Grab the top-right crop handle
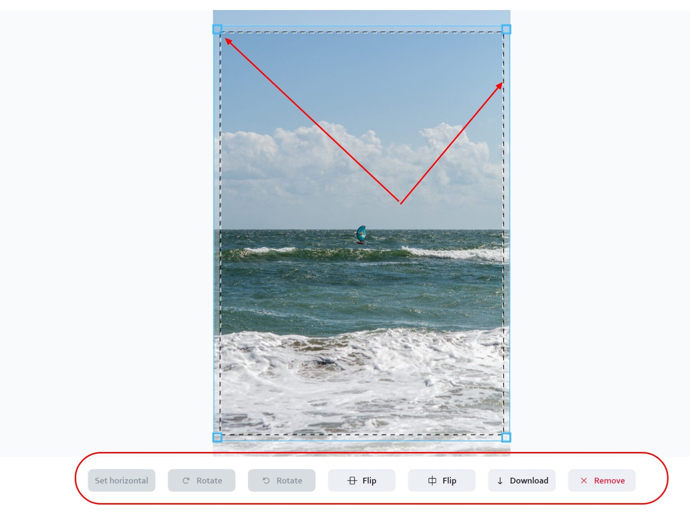The width and height of the screenshot is (690, 521). [506, 29]
